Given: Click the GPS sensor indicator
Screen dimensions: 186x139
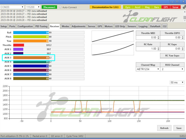Looking at the screenshot, I should 166,7.
